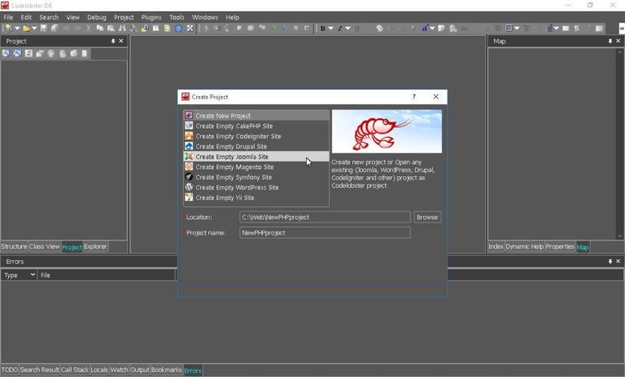Open the Type column dropdown in Errors
Image resolution: width=625 pixels, height=377 pixels.
coord(33,275)
